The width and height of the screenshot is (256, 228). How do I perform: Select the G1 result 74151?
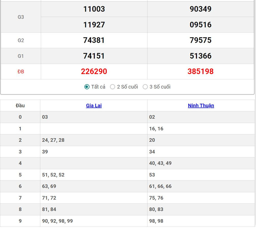[94, 56]
